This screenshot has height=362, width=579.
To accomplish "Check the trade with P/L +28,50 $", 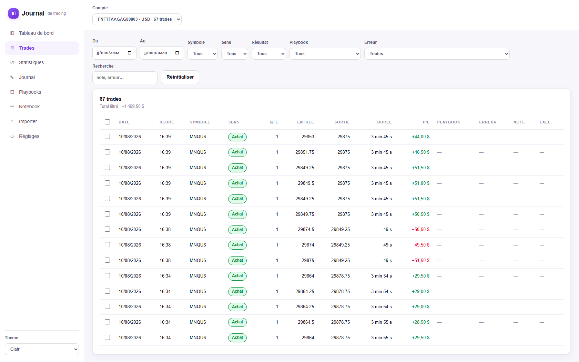I will (107, 322).
